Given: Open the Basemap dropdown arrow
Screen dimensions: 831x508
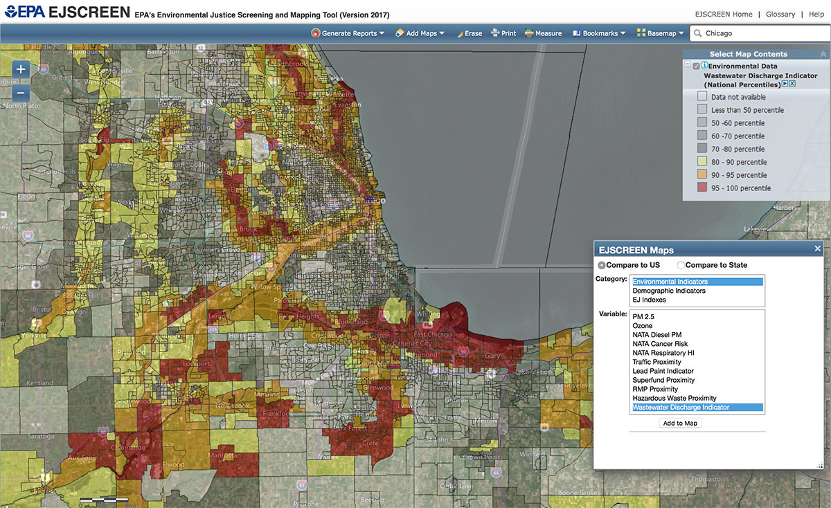Looking at the screenshot, I should [681, 33].
